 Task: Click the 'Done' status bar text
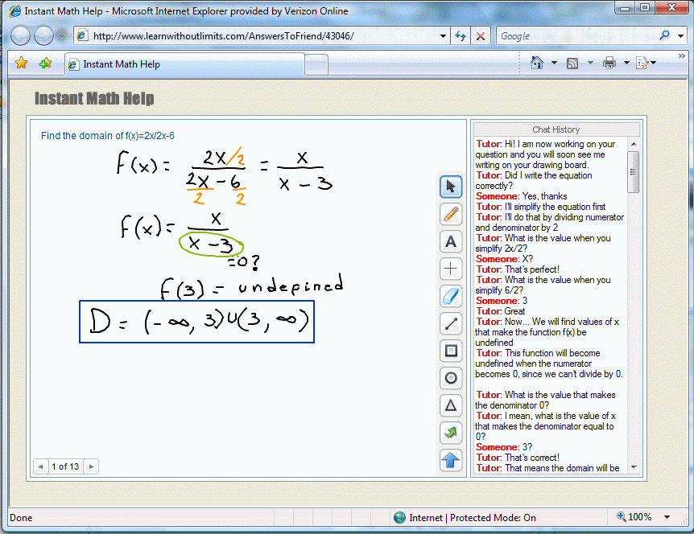click(21, 518)
